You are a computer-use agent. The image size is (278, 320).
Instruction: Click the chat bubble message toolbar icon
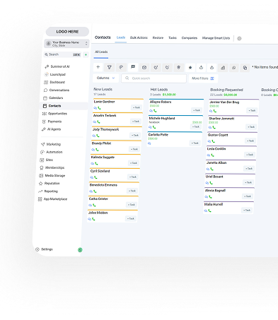point(133,67)
